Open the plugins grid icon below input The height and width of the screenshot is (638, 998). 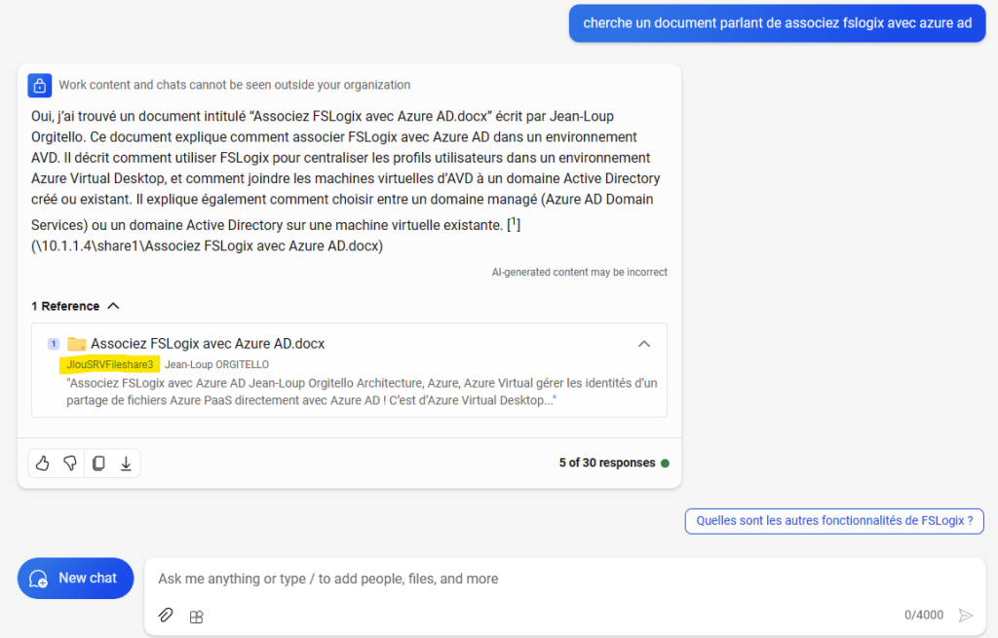pos(196,616)
